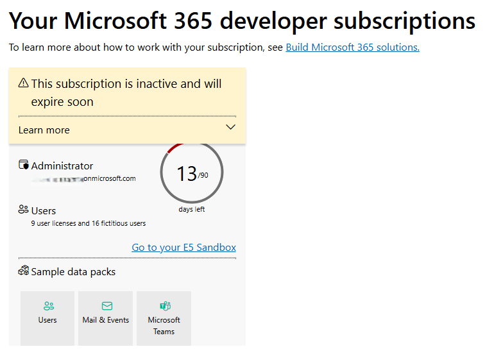Click the page title 'Your Microsoft 365 developer subscriptions'
This screenshot has width=485, height=356.
tap(242, 21)
